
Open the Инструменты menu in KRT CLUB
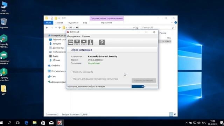point(74,36)
